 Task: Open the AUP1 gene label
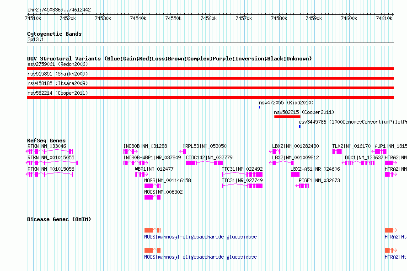coord(391,146)
